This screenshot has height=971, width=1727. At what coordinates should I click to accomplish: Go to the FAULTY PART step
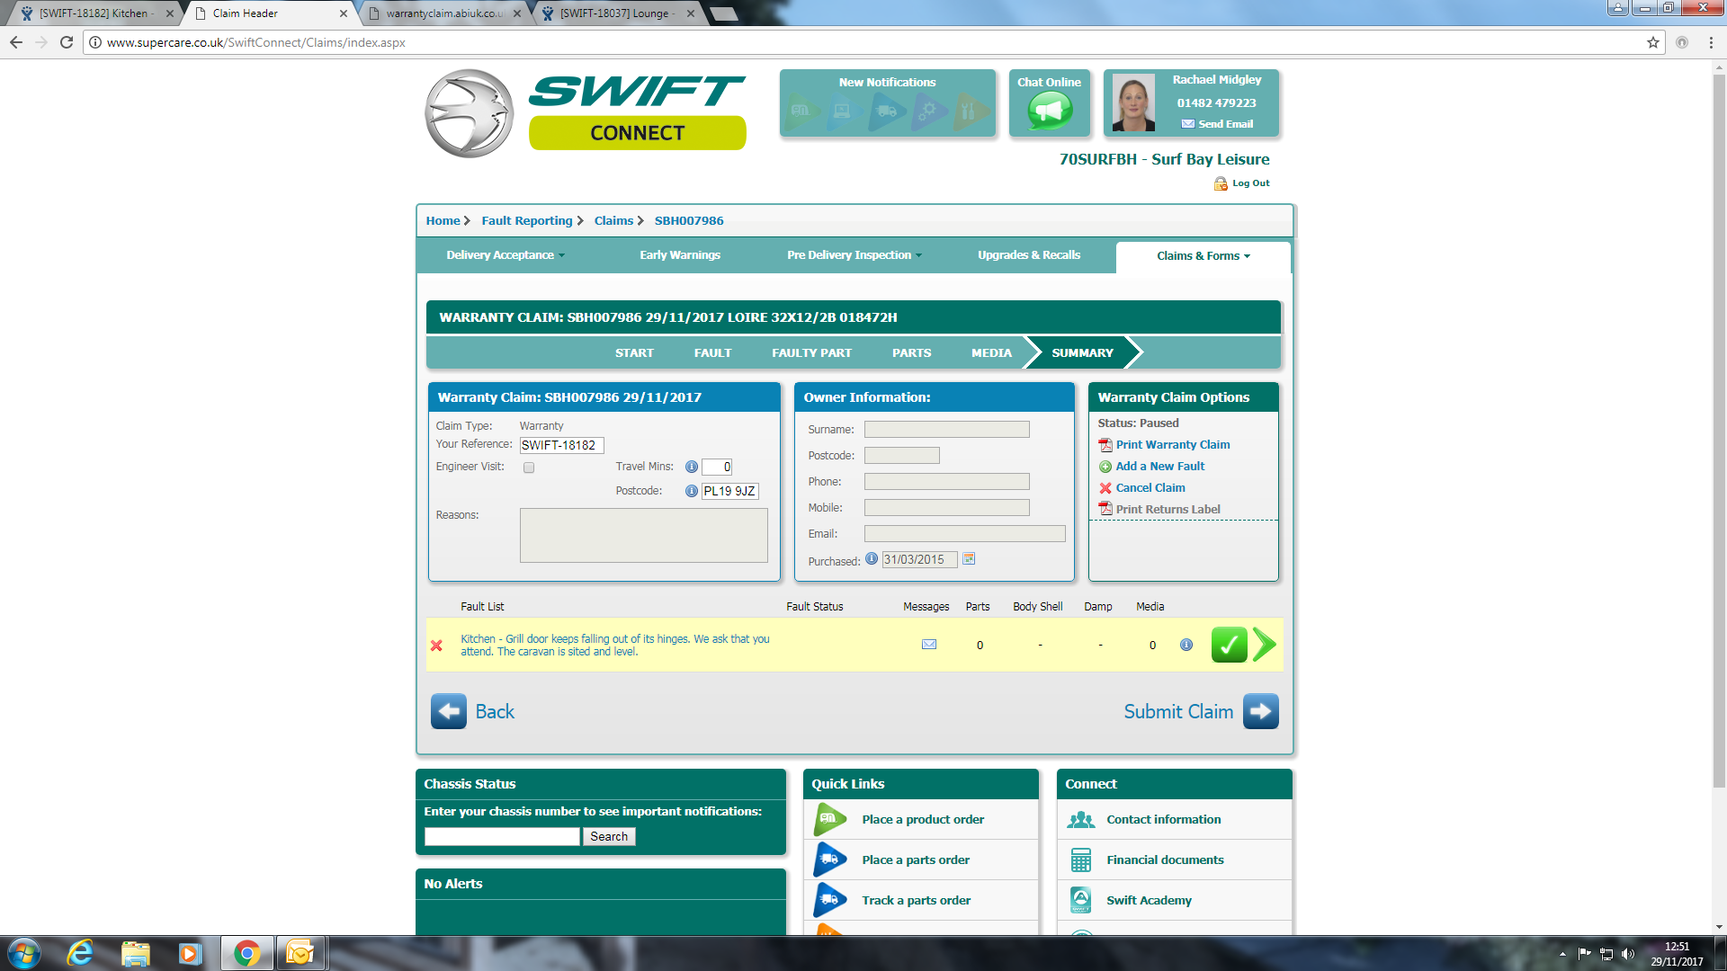(x=811, y=353)
